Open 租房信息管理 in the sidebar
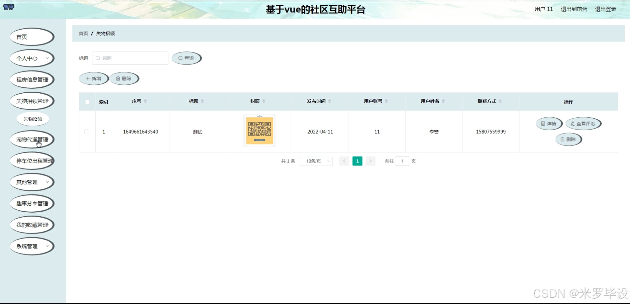The width and height of the screenshot is (630, 304). point(32,79)
